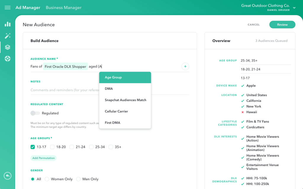This screenshot has width=303, height=189.
Task: Click the red X beside Hawaii
Action: tap(243, 112)
